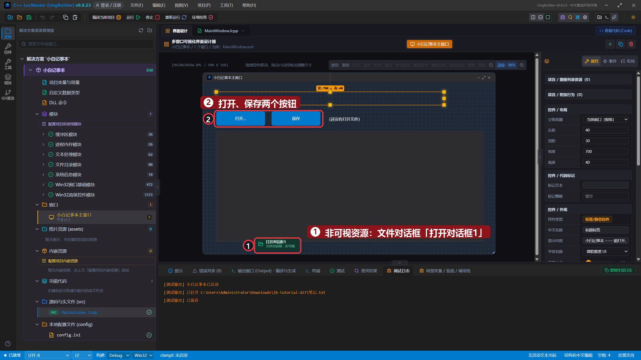Refresh the solution explorer
Screen dimensions: 641x360
[141, 30]
